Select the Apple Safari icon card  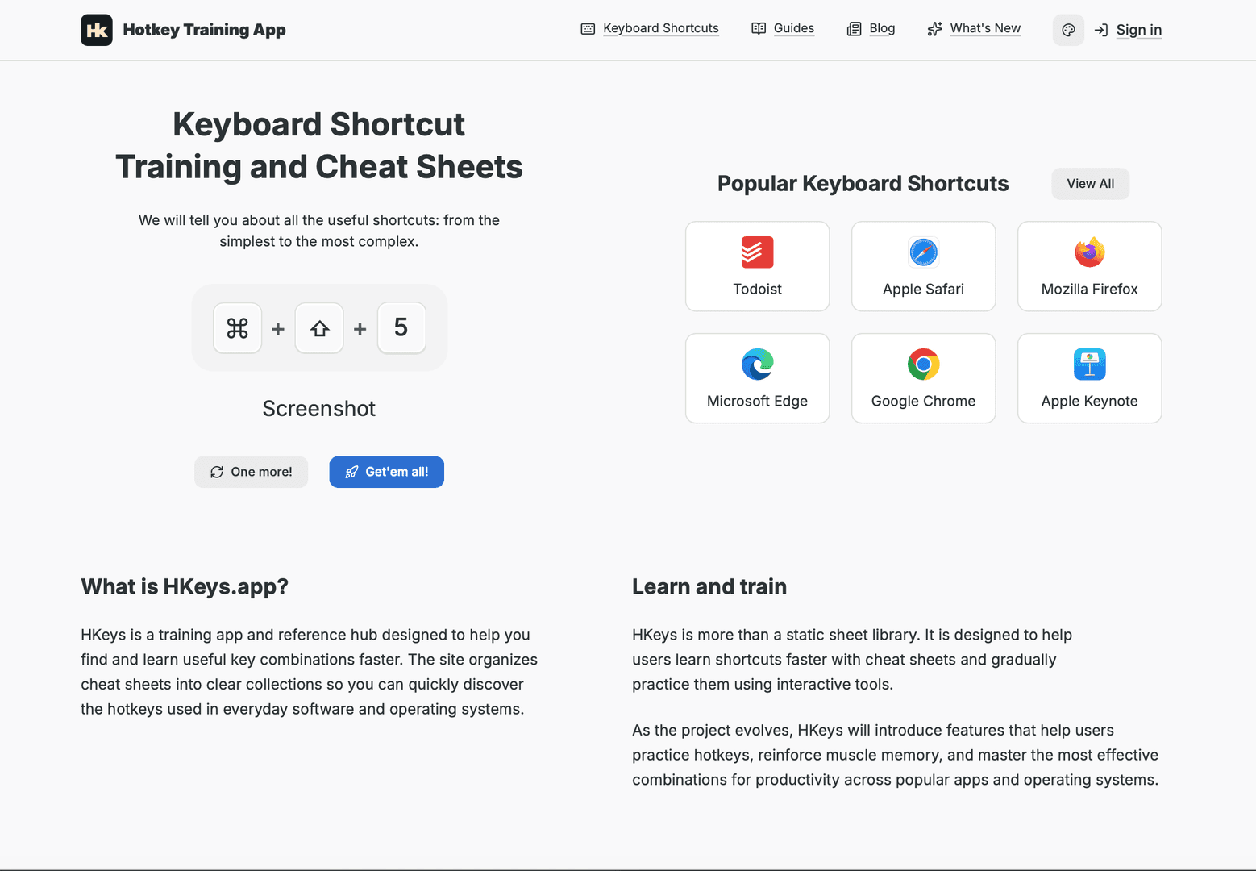[923, 266]
